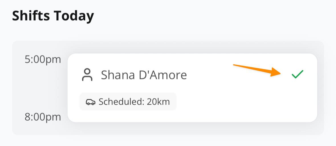This screenshot has width=336, height=146.
Task: Click the gray timeline area between 5:00pm and 8:00pm
Action: tap(40, 88)
